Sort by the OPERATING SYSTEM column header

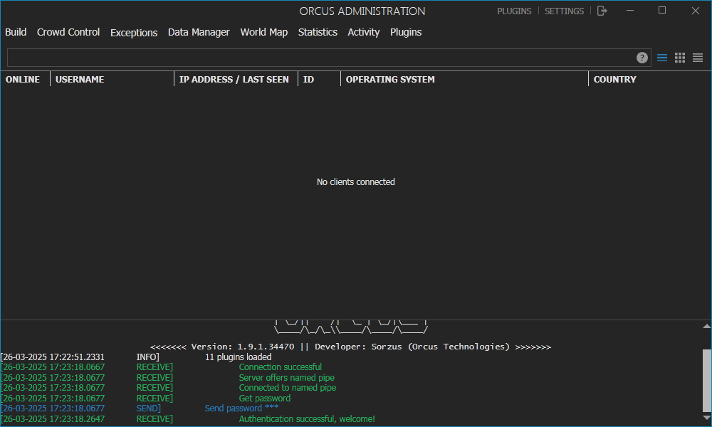pyautogui.click(x=390, y=79)
